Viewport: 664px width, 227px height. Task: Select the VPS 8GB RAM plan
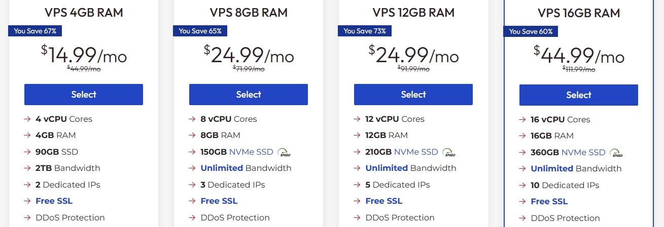point(249,95)
